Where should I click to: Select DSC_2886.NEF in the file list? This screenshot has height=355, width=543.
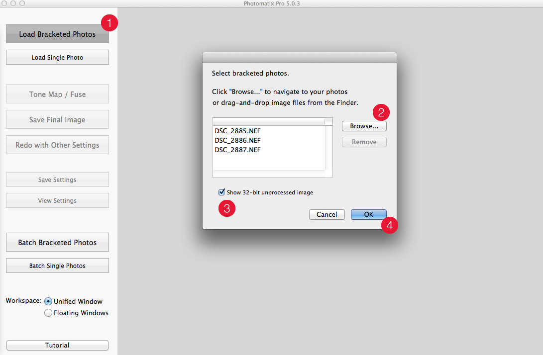click(x=238, y=140)
